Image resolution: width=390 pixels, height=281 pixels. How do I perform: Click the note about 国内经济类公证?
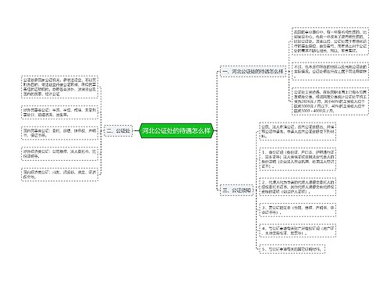click(x=59, y=174)
